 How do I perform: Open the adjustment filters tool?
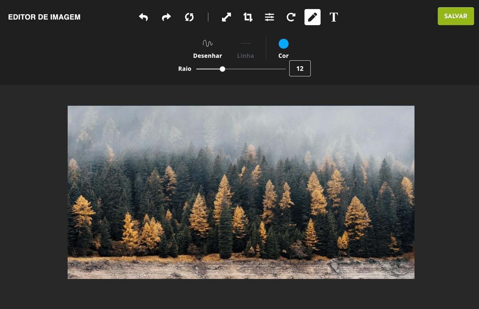click(269, 17)
